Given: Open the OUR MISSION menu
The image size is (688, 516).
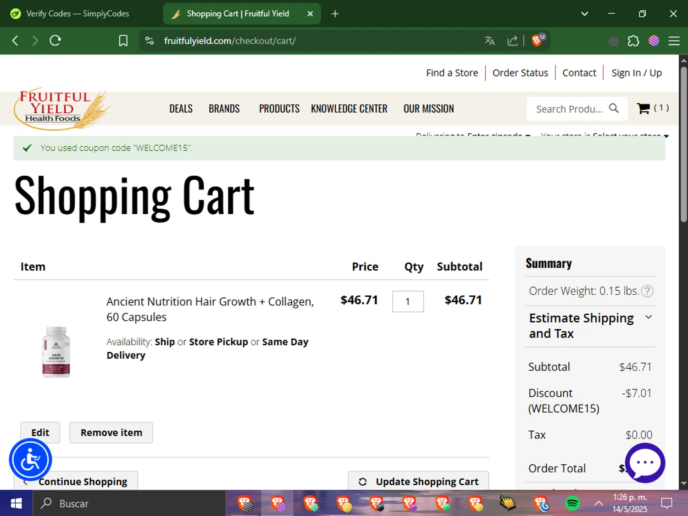Looking at the screenshot, I should 428,109.
